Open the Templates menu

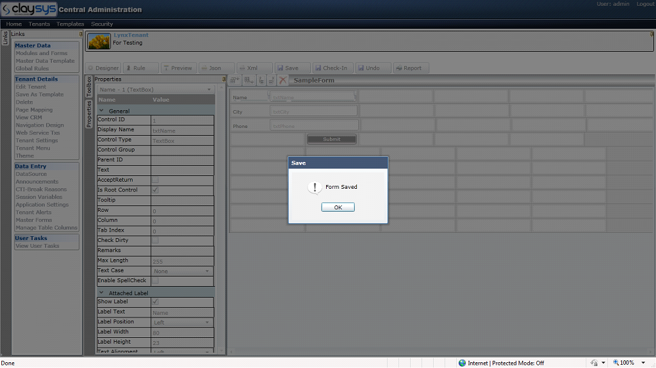point(70,24)
